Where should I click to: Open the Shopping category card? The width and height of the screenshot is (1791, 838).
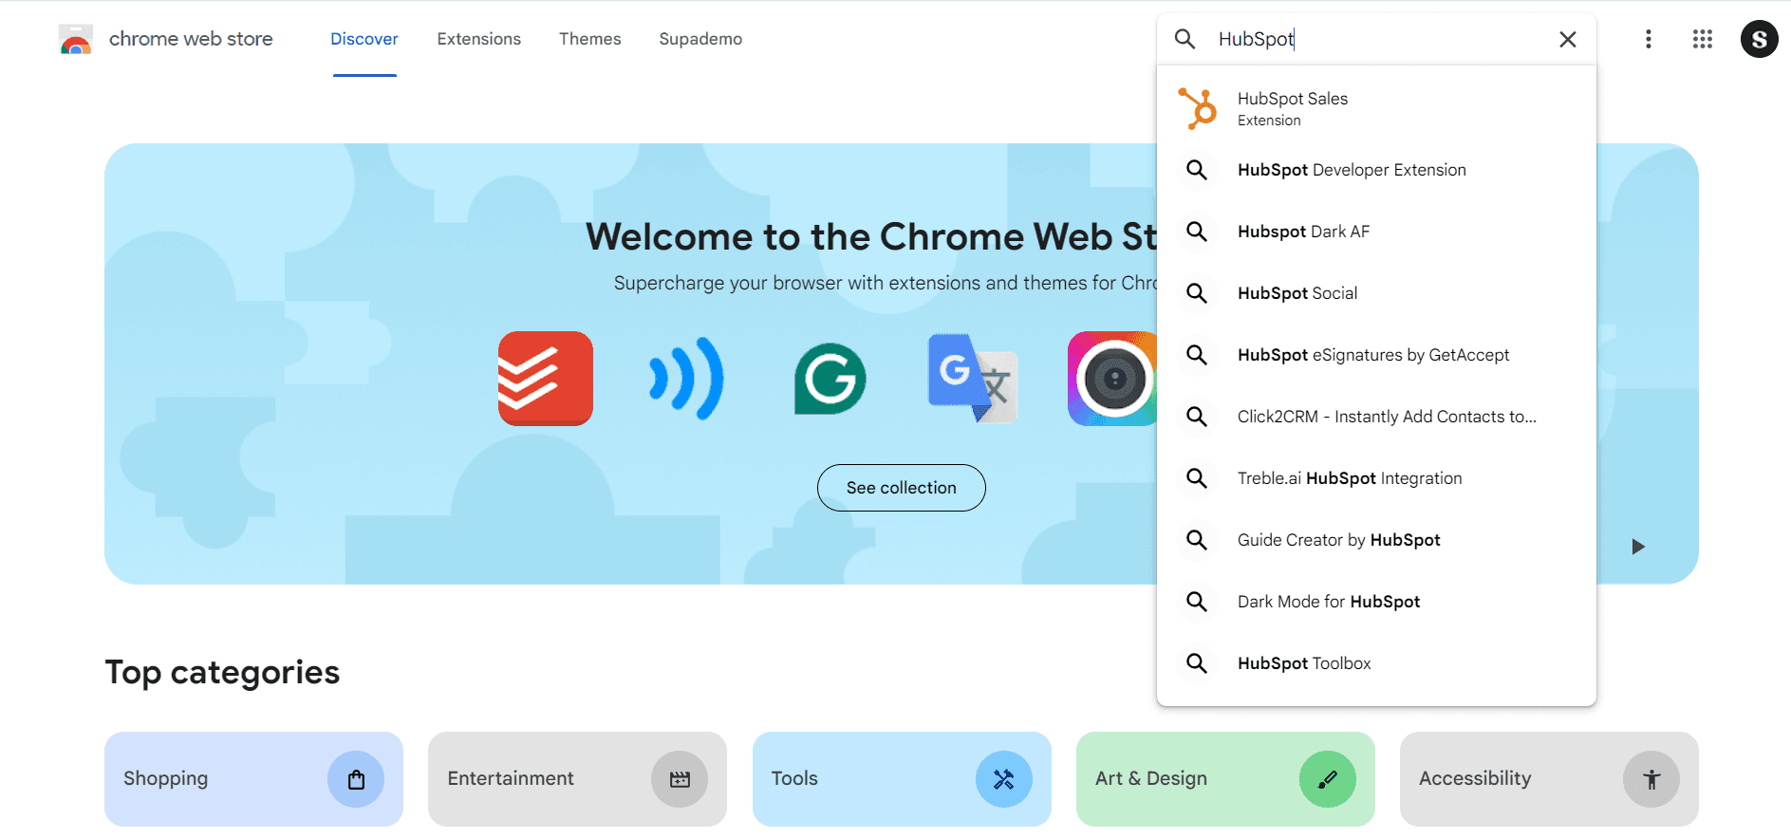click(253, 779)
